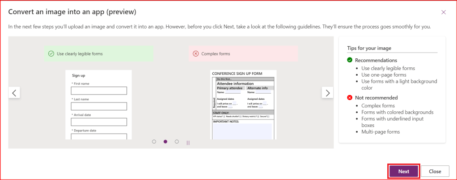Close the dialog with the top-right X icon
457x180 pixels.
tap(443, 12)
